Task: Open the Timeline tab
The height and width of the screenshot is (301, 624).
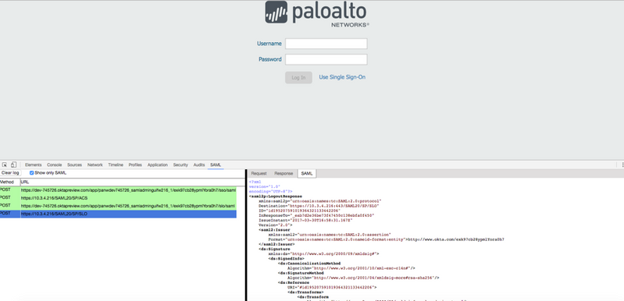Action: pos(116,165)
